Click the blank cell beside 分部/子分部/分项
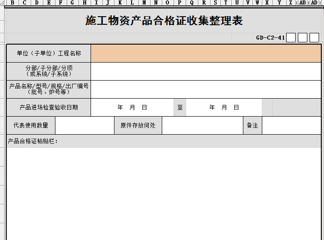 pyautogui.click(x=206, y=71)
